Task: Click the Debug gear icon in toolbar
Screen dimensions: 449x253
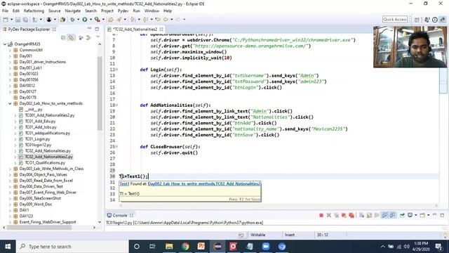Action: pos(72,20)
